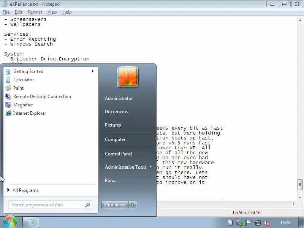Image resolution: width=304 pixels, height=228 pixels.
Task: Click the "- Error Reporting" line
Action: click(30, 39)
